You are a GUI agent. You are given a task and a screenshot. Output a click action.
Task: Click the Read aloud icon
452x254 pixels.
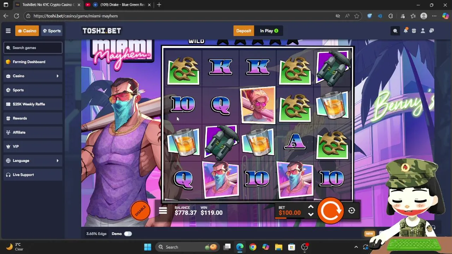coord(347,16)
